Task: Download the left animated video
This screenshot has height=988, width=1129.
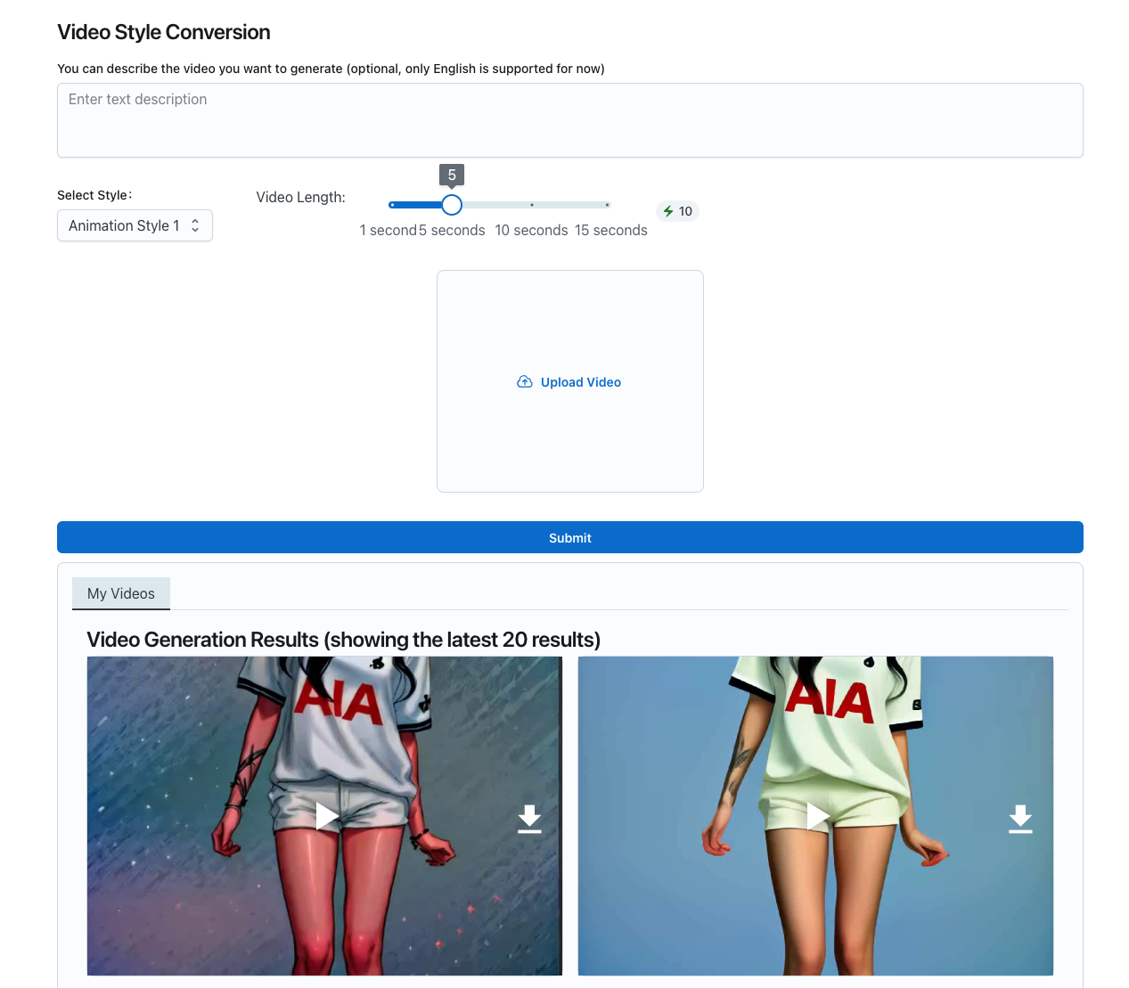Action: (529, 819)
